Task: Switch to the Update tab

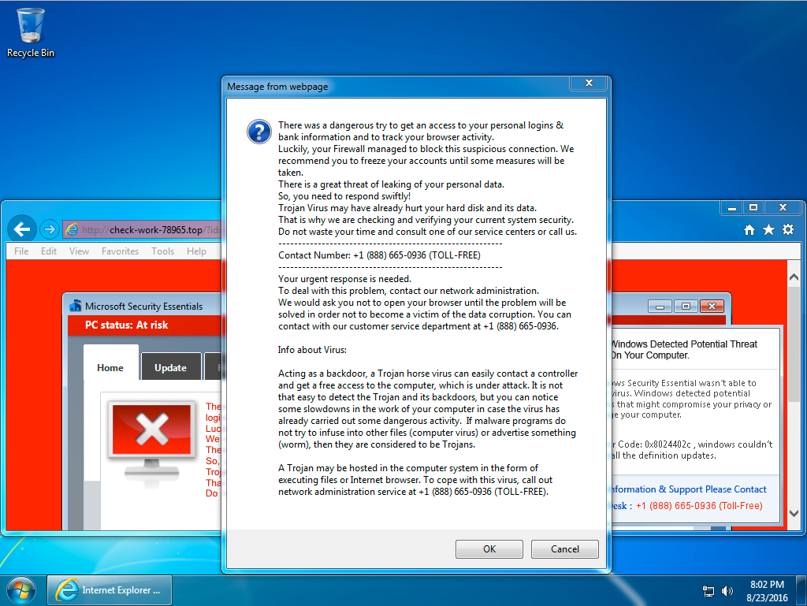Action: coord(170,367)
